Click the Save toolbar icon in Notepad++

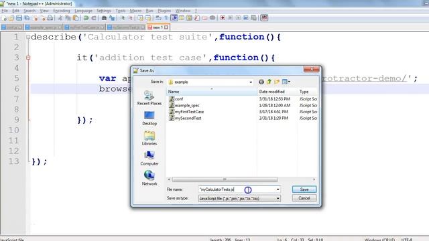19,18
